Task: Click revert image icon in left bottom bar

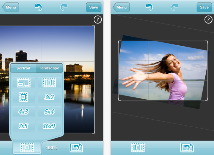Action: 76,148
